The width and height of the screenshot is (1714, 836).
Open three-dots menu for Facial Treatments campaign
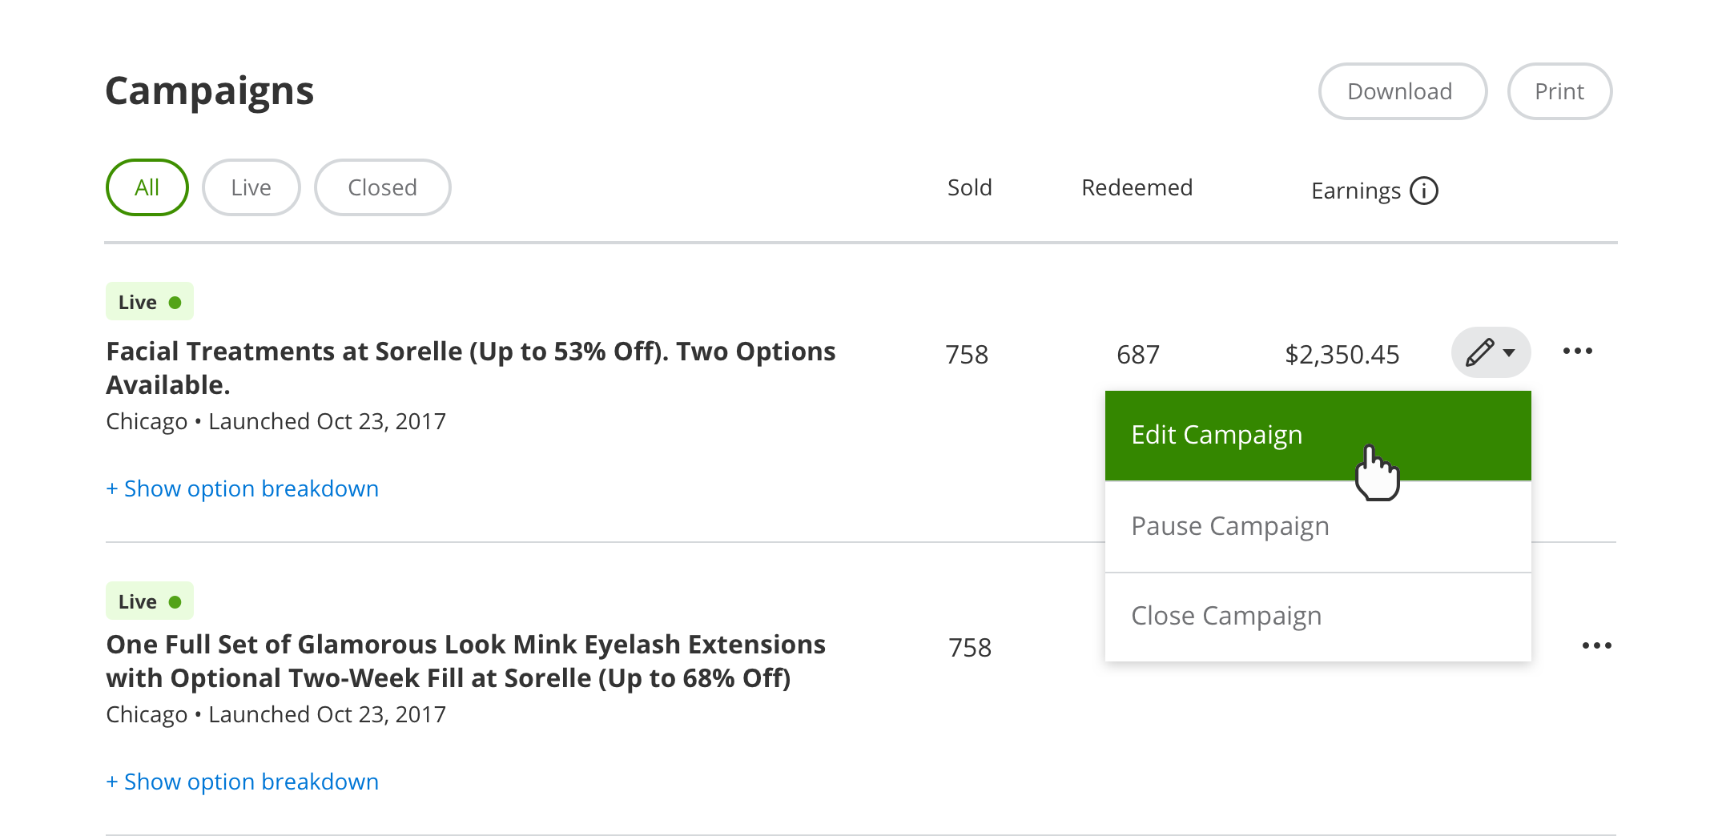pos(1577,351)
